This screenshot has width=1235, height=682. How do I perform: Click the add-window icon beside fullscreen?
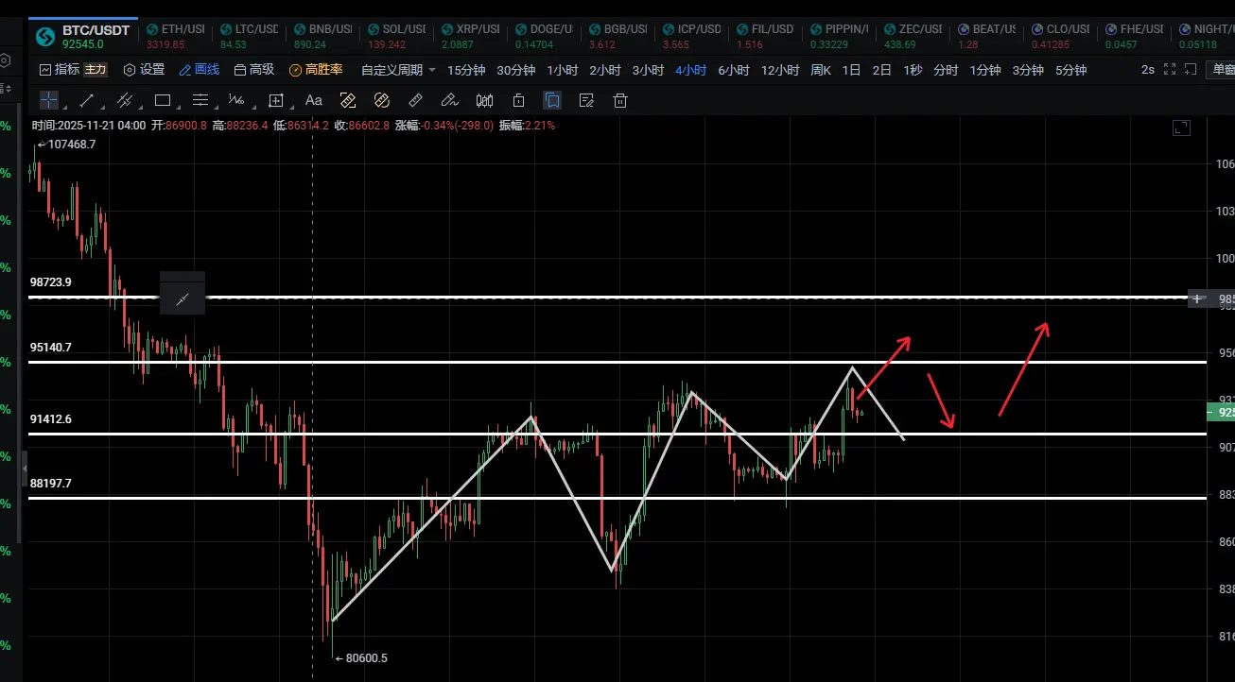pos(1192,69)
